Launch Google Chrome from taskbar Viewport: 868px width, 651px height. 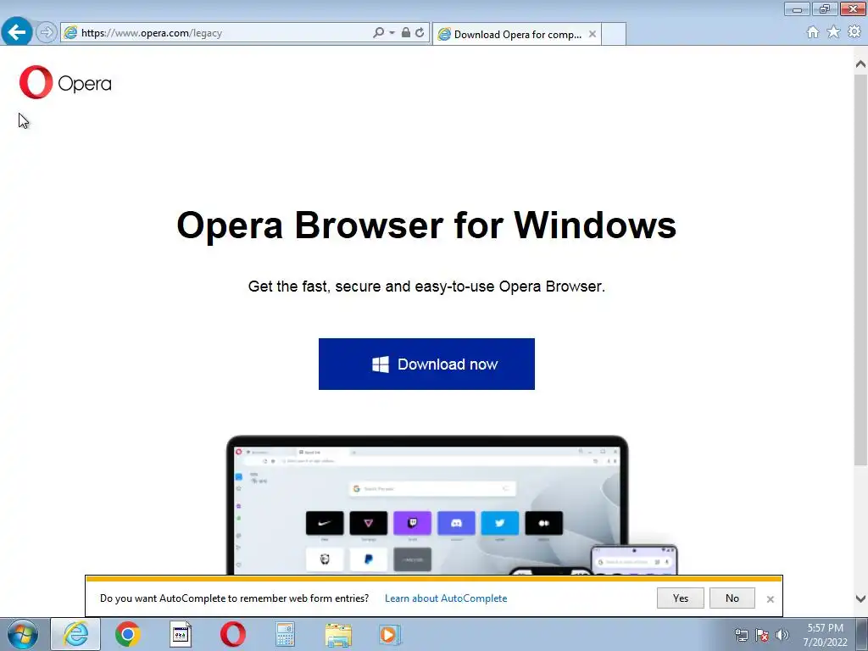(x=127, y=634)
